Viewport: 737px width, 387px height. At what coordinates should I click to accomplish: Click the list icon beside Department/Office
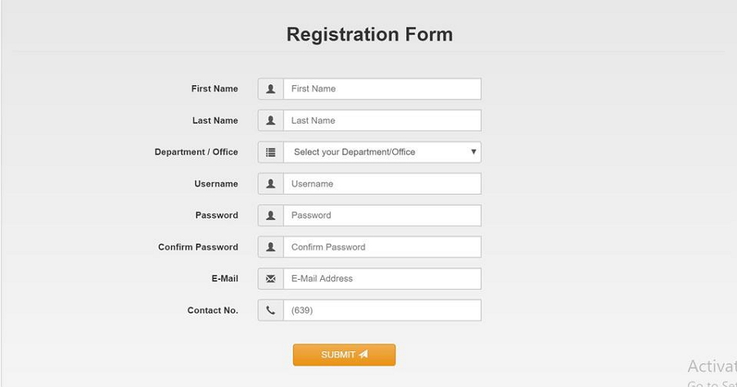pyautogui.click(x=270, y=152)
